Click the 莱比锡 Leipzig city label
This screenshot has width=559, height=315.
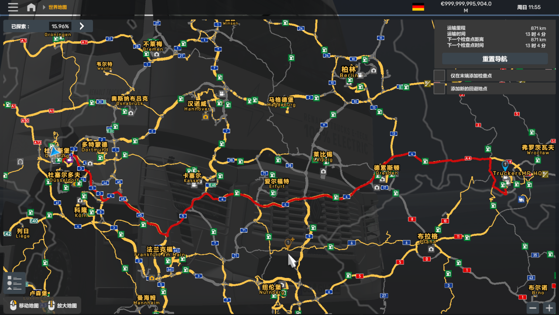[x=323, y=157]
